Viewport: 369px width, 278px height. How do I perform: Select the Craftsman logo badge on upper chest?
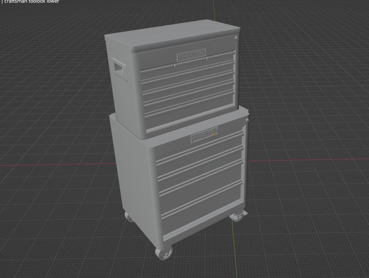click(191, 55)
